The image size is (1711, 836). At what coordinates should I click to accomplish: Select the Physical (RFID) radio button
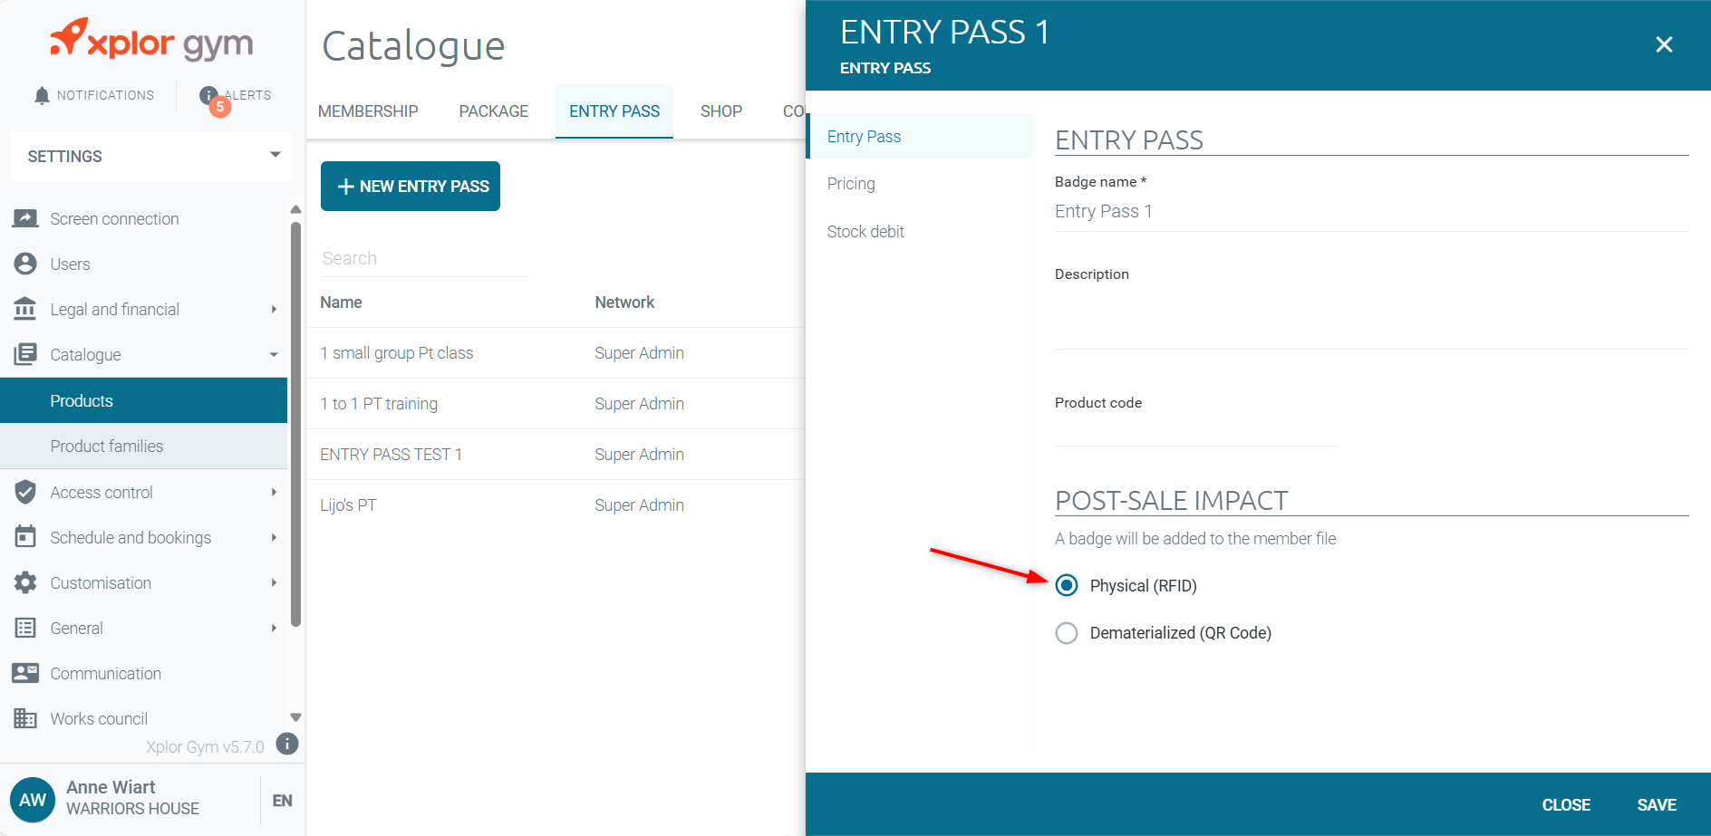(x=1067, y=586)
